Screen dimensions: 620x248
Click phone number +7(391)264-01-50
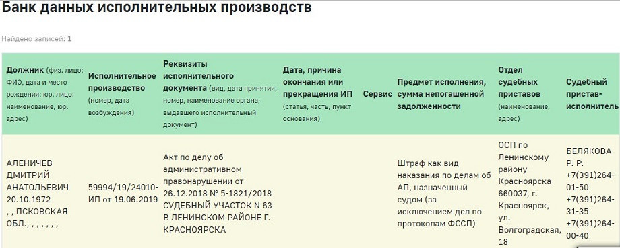click(590, 181)
